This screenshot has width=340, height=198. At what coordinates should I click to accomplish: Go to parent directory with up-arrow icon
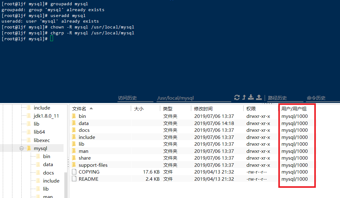point(244,97)
